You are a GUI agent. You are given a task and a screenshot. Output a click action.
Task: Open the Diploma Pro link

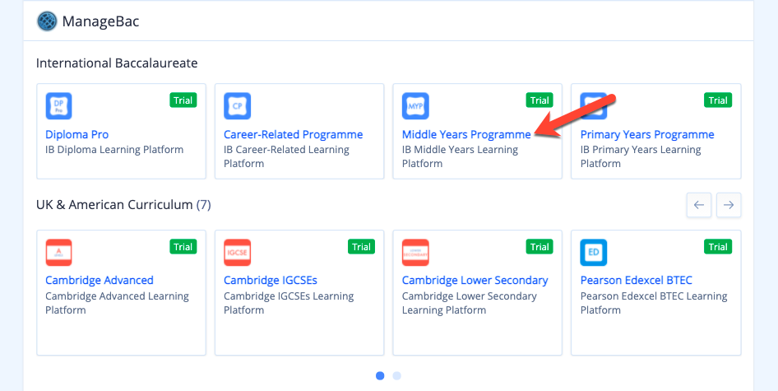click(x=77, y=135)
